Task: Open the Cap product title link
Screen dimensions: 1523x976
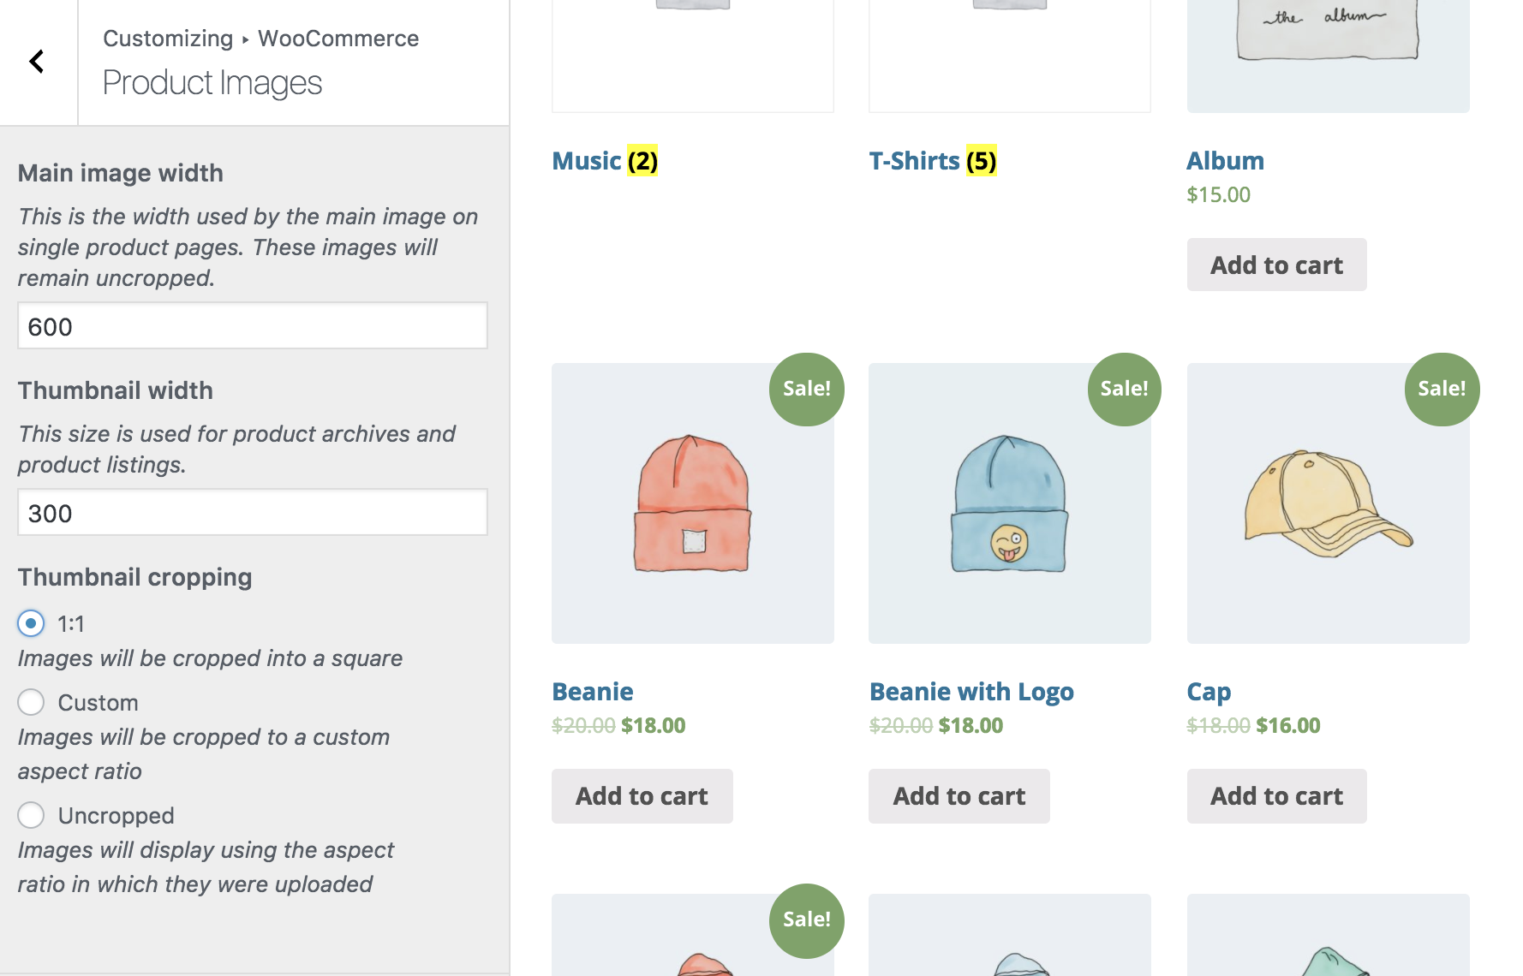Action: pyautogui.click(x=1209, y=692)
